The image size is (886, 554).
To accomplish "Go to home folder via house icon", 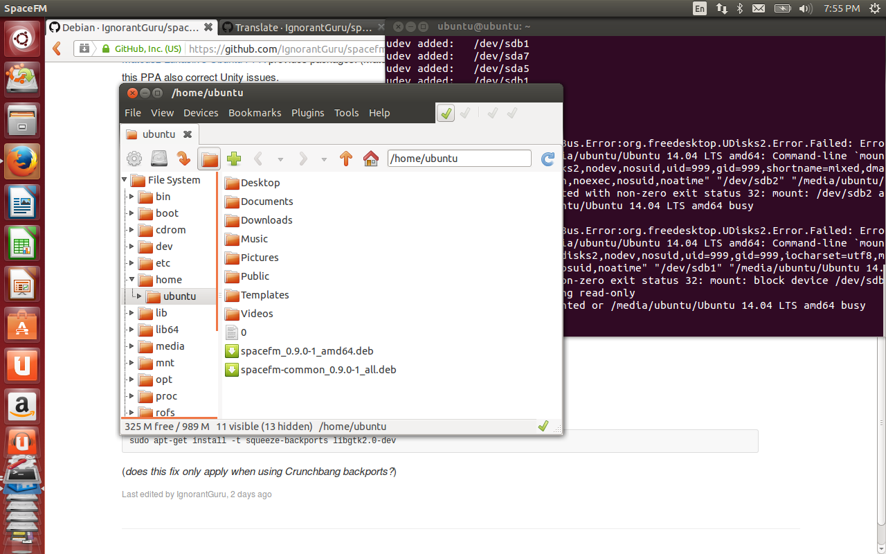I will (371, 159).
